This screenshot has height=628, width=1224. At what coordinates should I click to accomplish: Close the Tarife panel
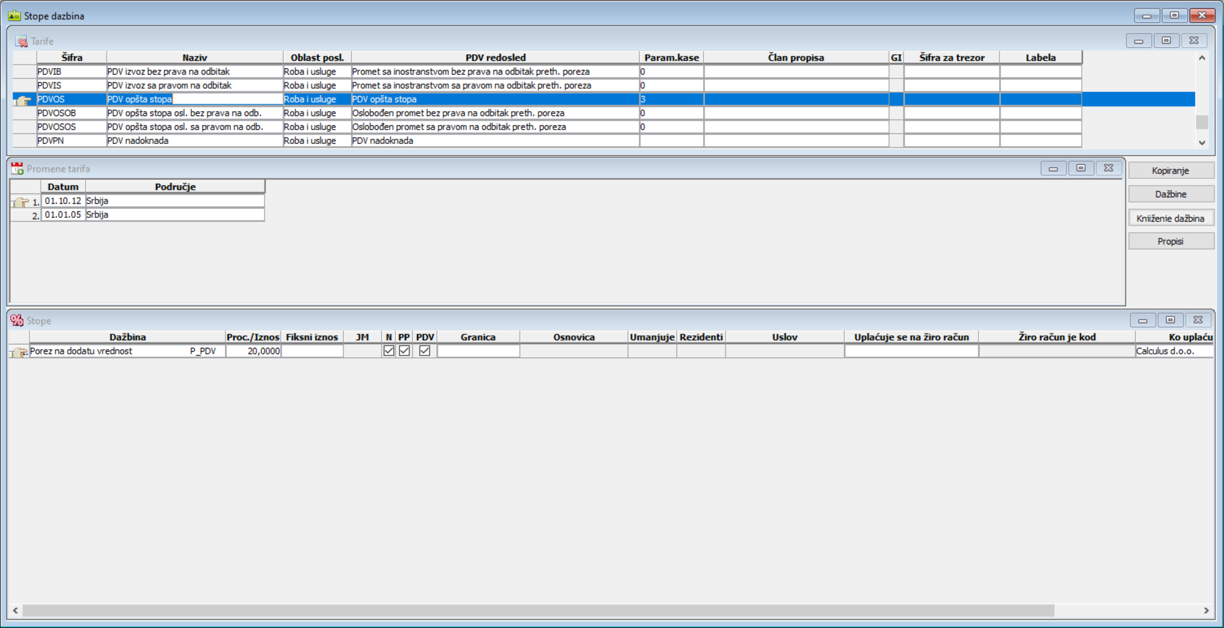tap(1194, 41)
